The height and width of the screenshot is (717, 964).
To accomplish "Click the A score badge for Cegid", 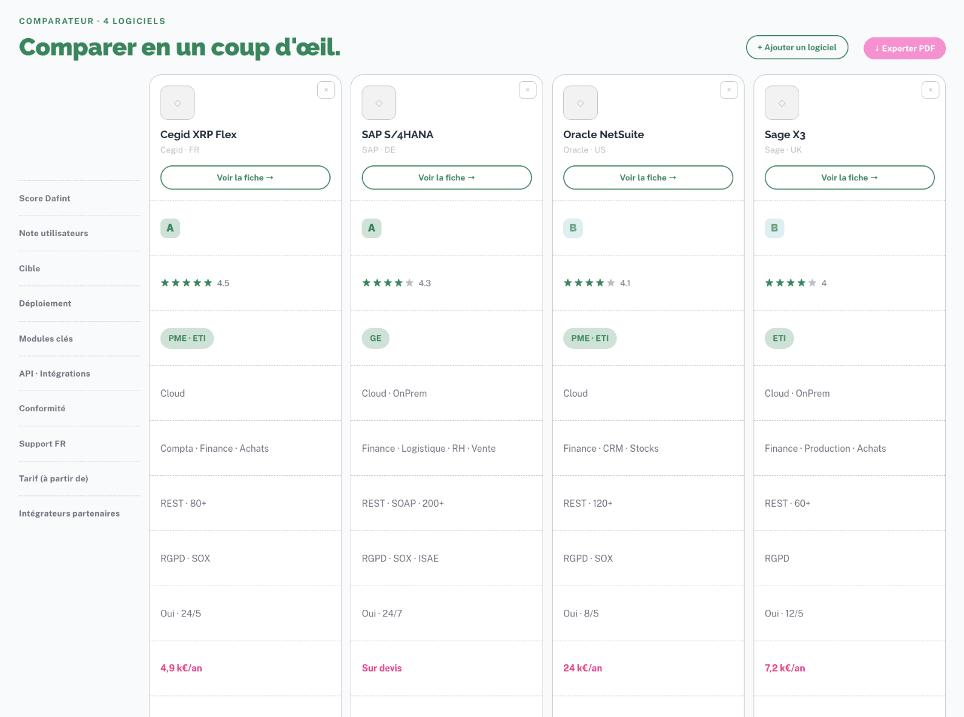I will click(x=170, y=228).
